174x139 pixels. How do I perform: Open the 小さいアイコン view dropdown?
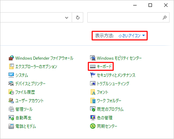pyautogui.click(x=132, y=36)
